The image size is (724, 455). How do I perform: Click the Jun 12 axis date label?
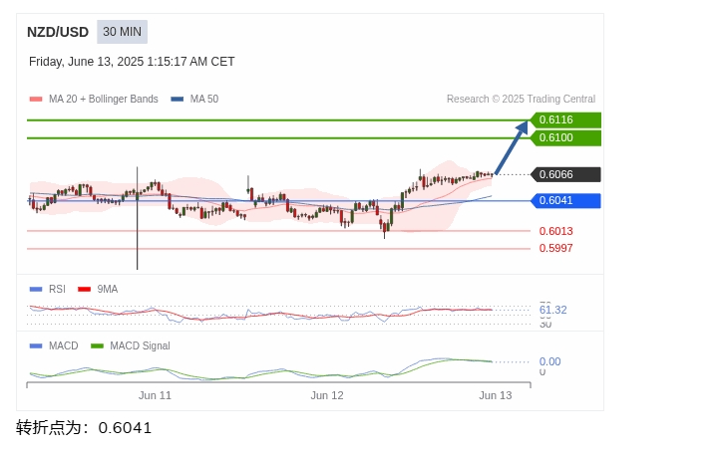pyautogui.click(x=327, y=395)
